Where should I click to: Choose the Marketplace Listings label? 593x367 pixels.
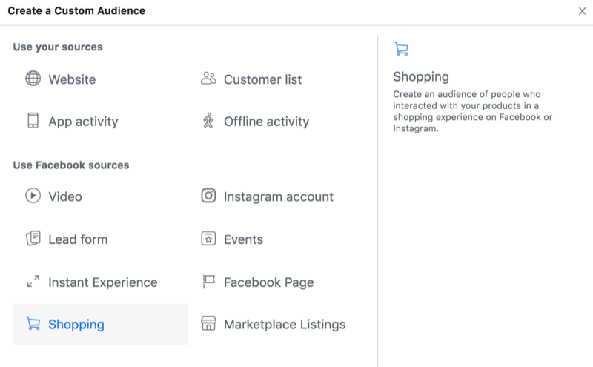(285, 325)
